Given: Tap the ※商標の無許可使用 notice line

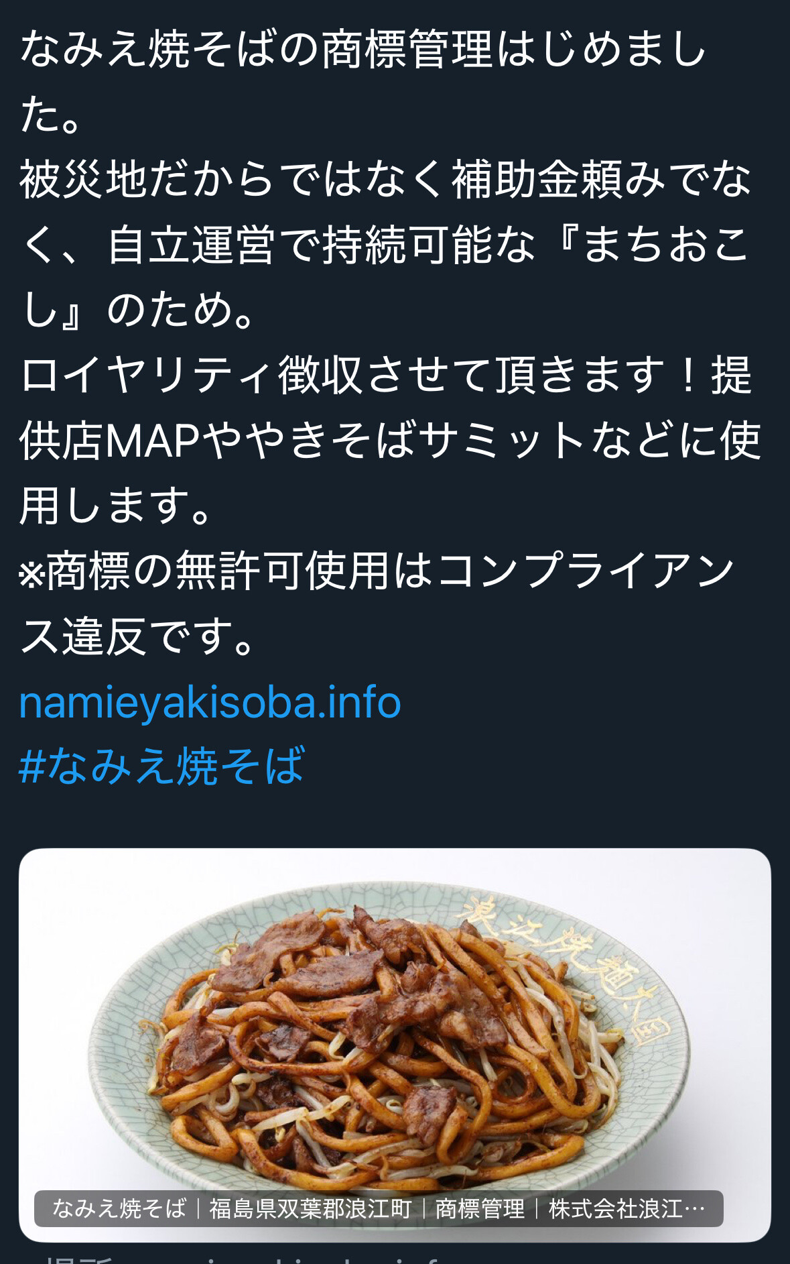Looking at the screenshot, I should coord(377,571).
